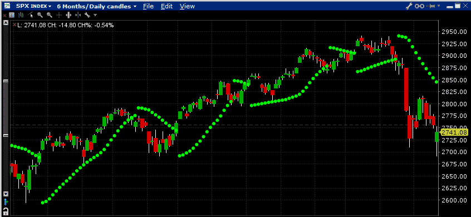Click the chain link windows icon
The image size is (471, 217).
[x=419, y=6]
